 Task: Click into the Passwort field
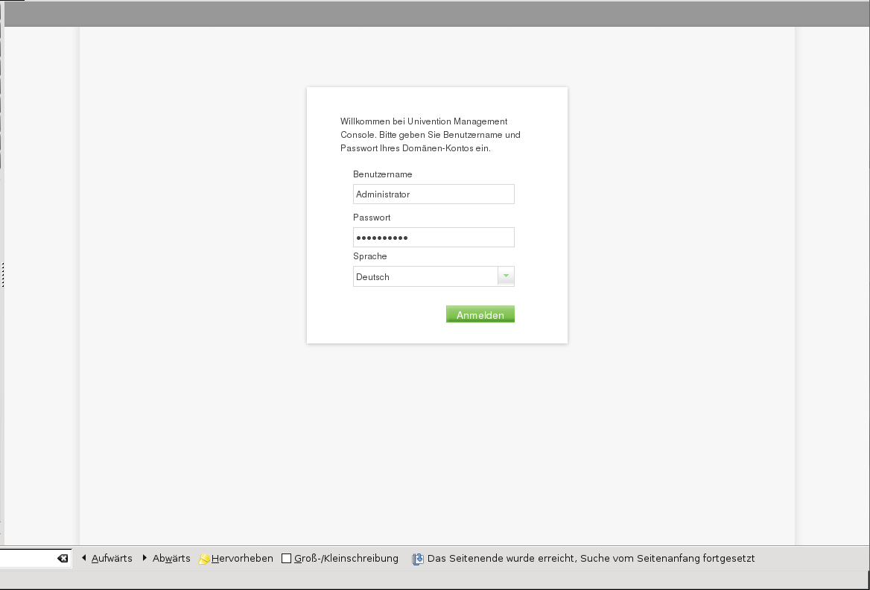click(434, 238)
